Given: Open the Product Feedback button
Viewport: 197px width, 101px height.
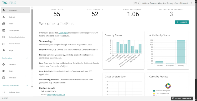Looking at the screenshot, I should click(182, 98).
